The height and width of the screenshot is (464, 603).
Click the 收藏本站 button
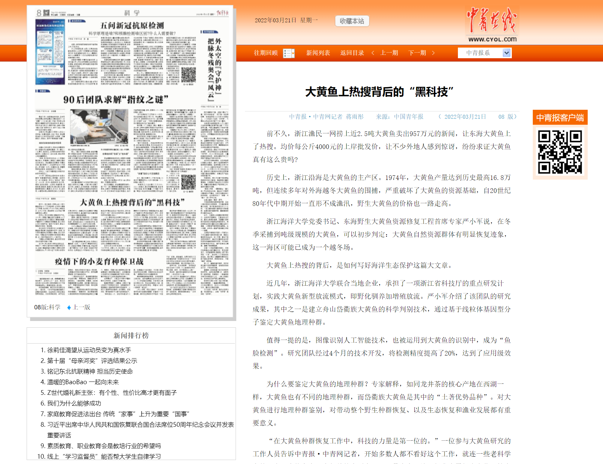[352, 21]
